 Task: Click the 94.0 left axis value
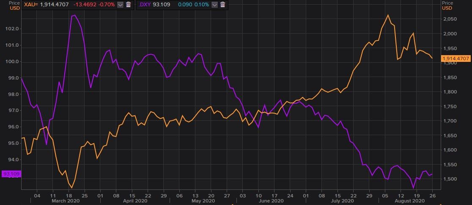14,160
